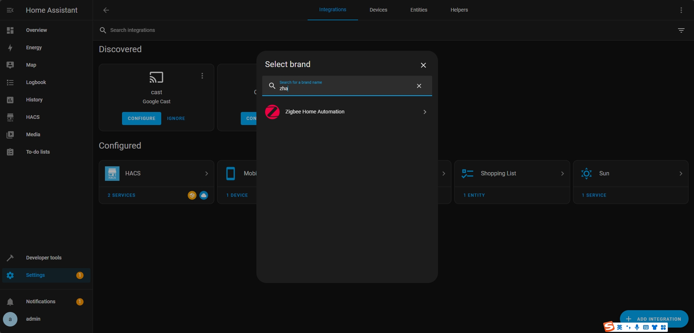Expand the Sun integration card
The height and width of the screenshot is (333, 694).
point(630,174)
